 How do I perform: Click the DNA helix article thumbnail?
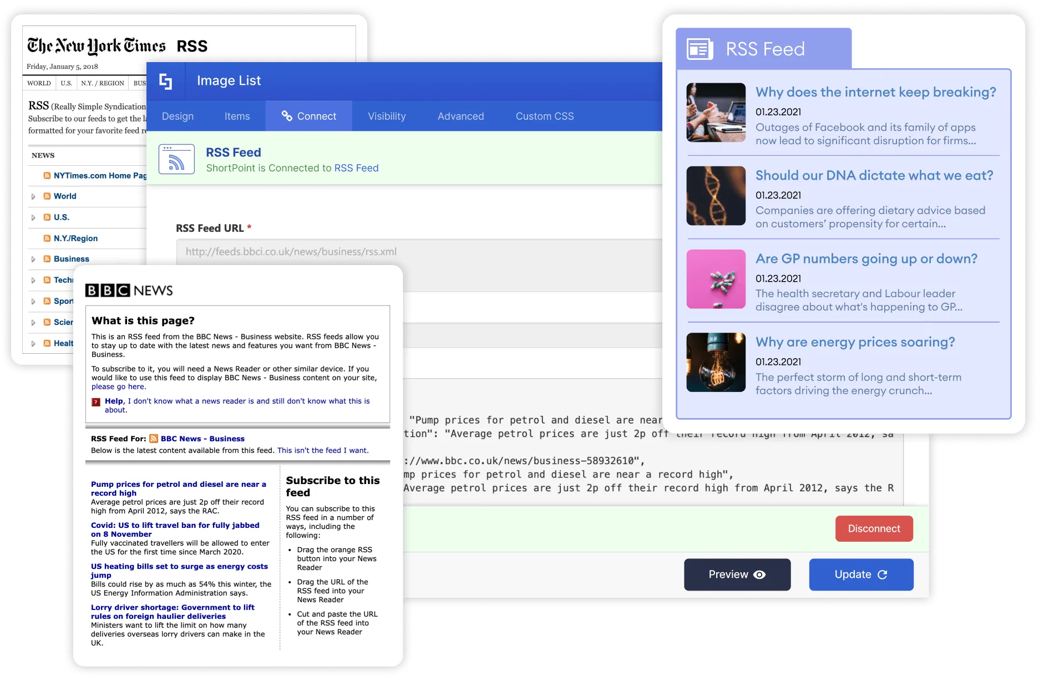716,196
